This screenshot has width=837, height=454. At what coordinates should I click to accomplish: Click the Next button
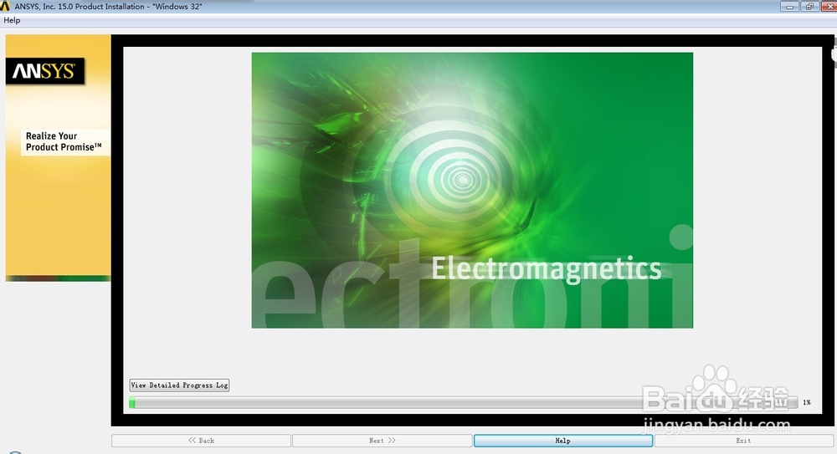(x=383, y=441)
